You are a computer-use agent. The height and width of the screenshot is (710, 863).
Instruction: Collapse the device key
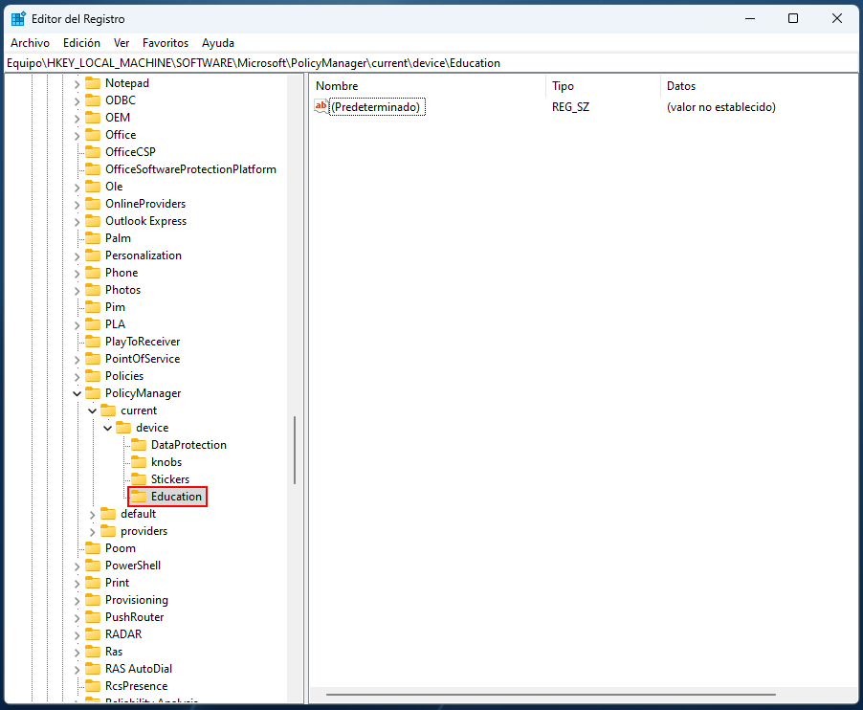click(x=108, y=428)
